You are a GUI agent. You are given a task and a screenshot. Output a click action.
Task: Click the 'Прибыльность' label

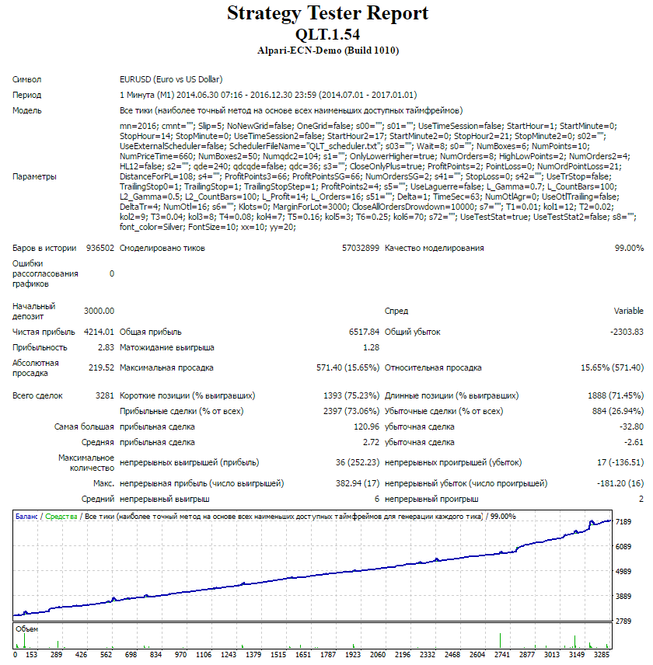[40, 348]
